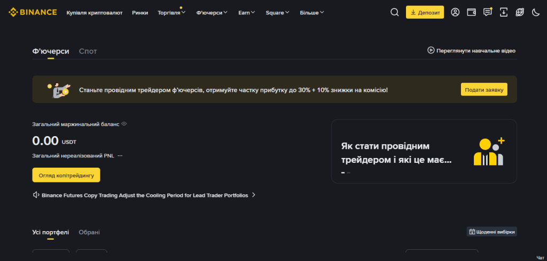Screen dimensions: 547x261
Task: Open the lead trader guide card
Action: pyautogui.click(x=424, y=151)
